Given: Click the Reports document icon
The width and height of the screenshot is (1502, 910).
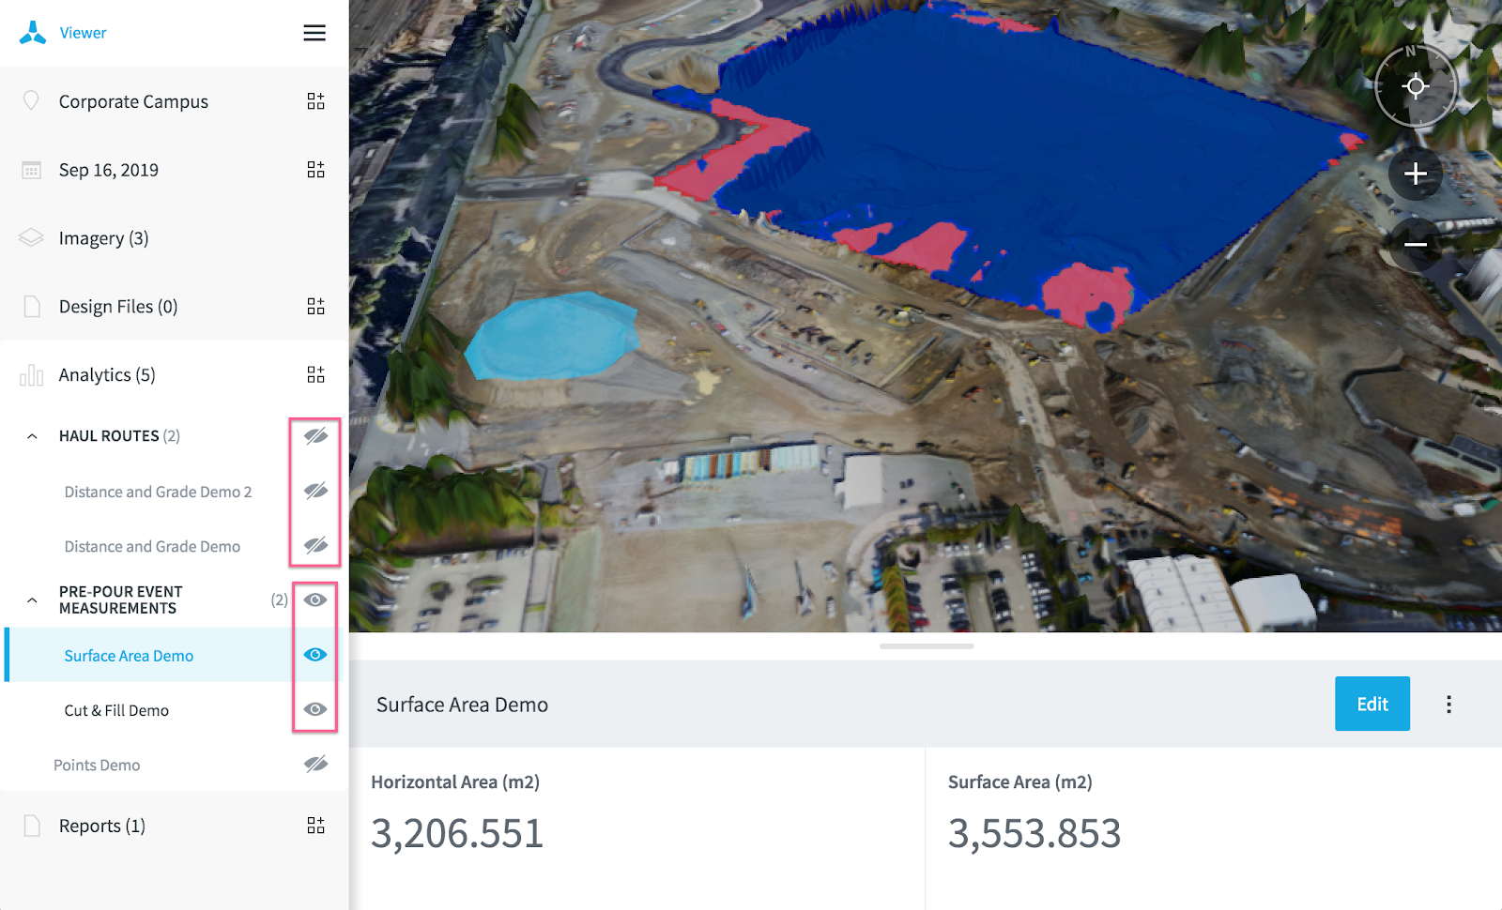Looking at the screenshot, I should (x=32, y=826).
